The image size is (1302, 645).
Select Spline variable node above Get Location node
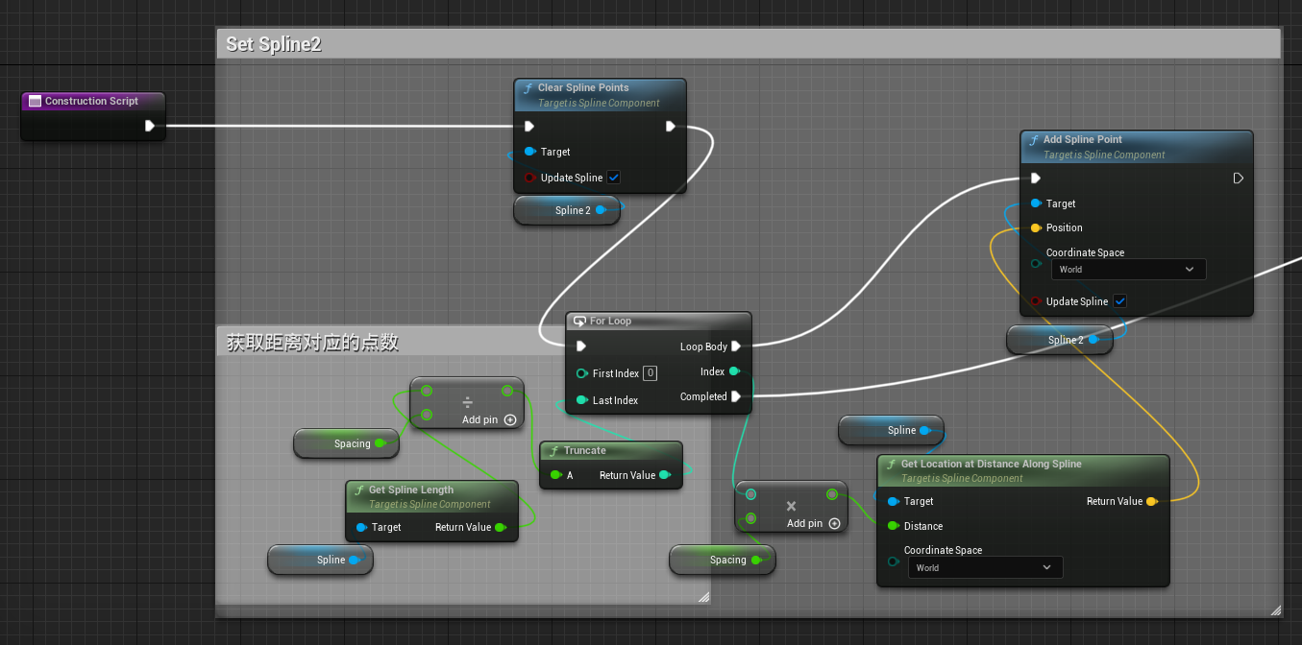891,430
